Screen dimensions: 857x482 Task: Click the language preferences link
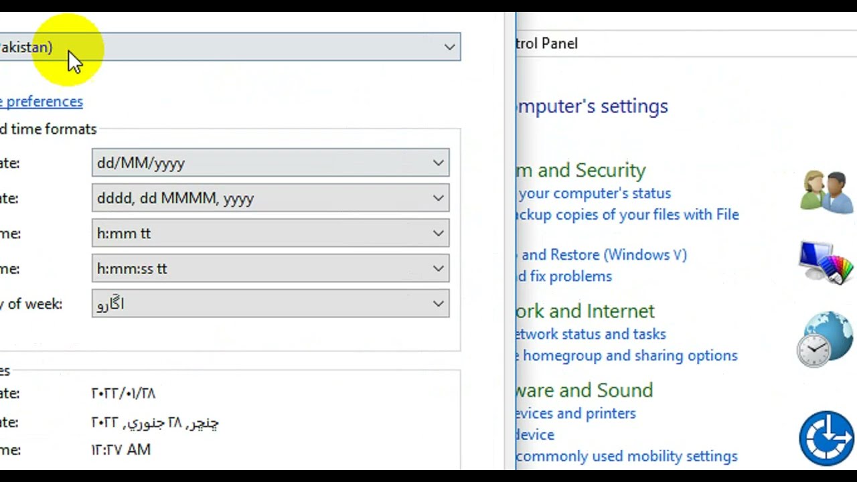coord(42,102)
